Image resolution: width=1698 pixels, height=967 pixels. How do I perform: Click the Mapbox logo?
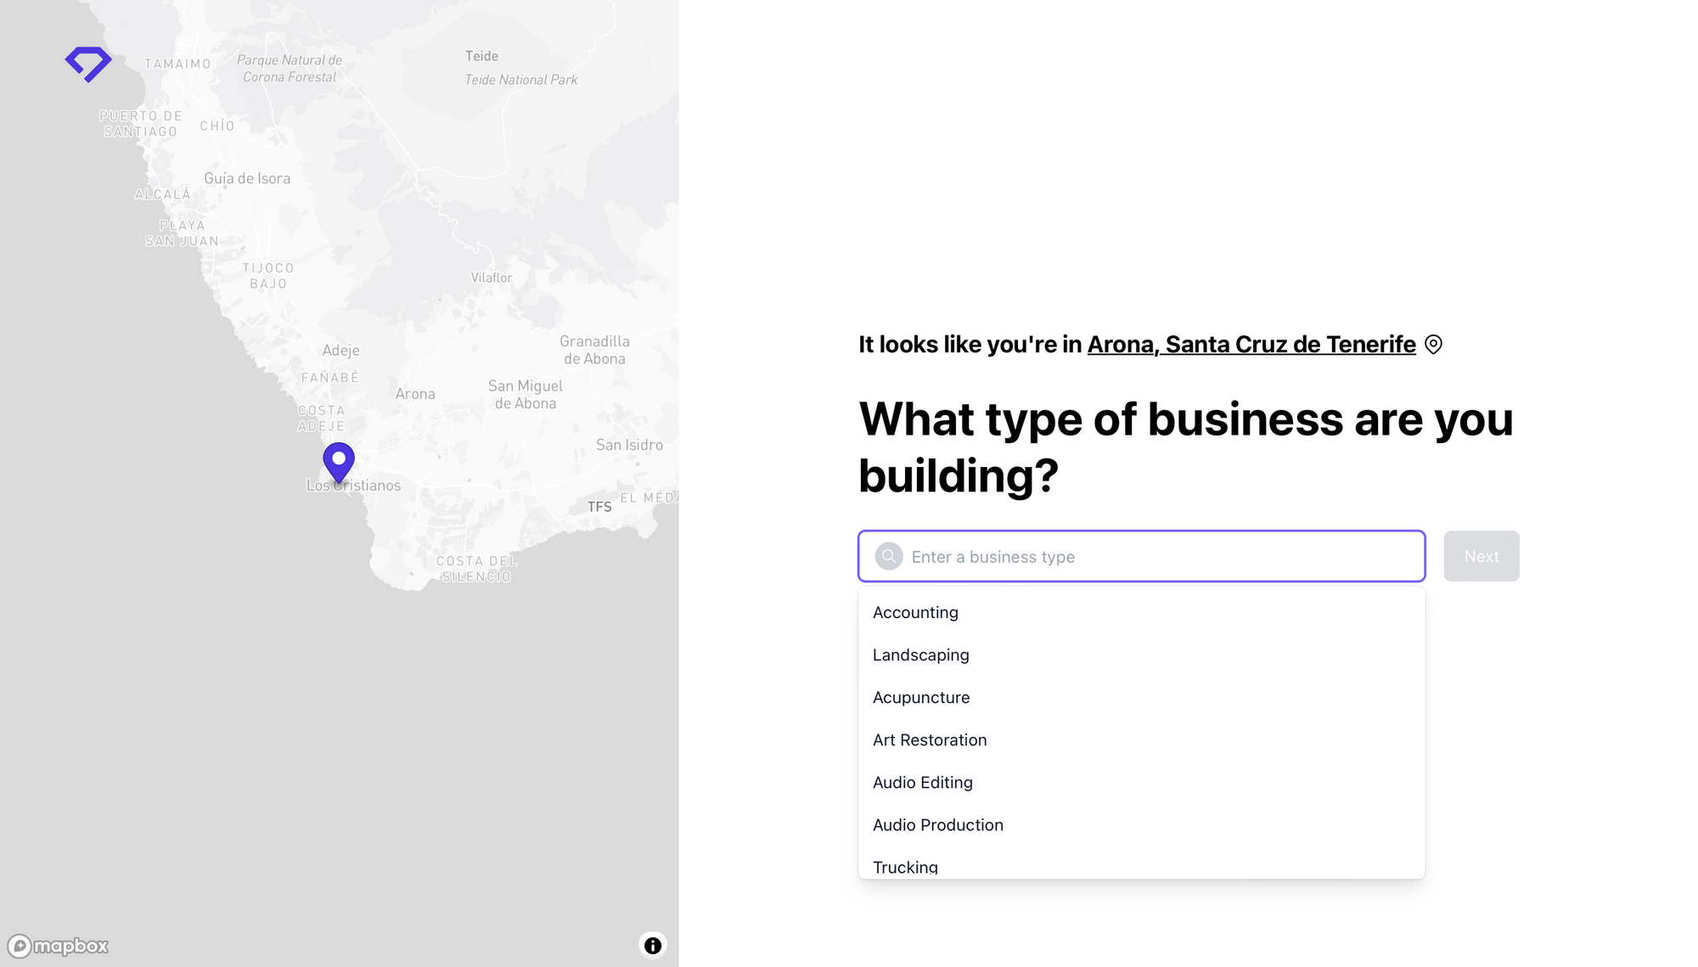click(x=59, y=946)
